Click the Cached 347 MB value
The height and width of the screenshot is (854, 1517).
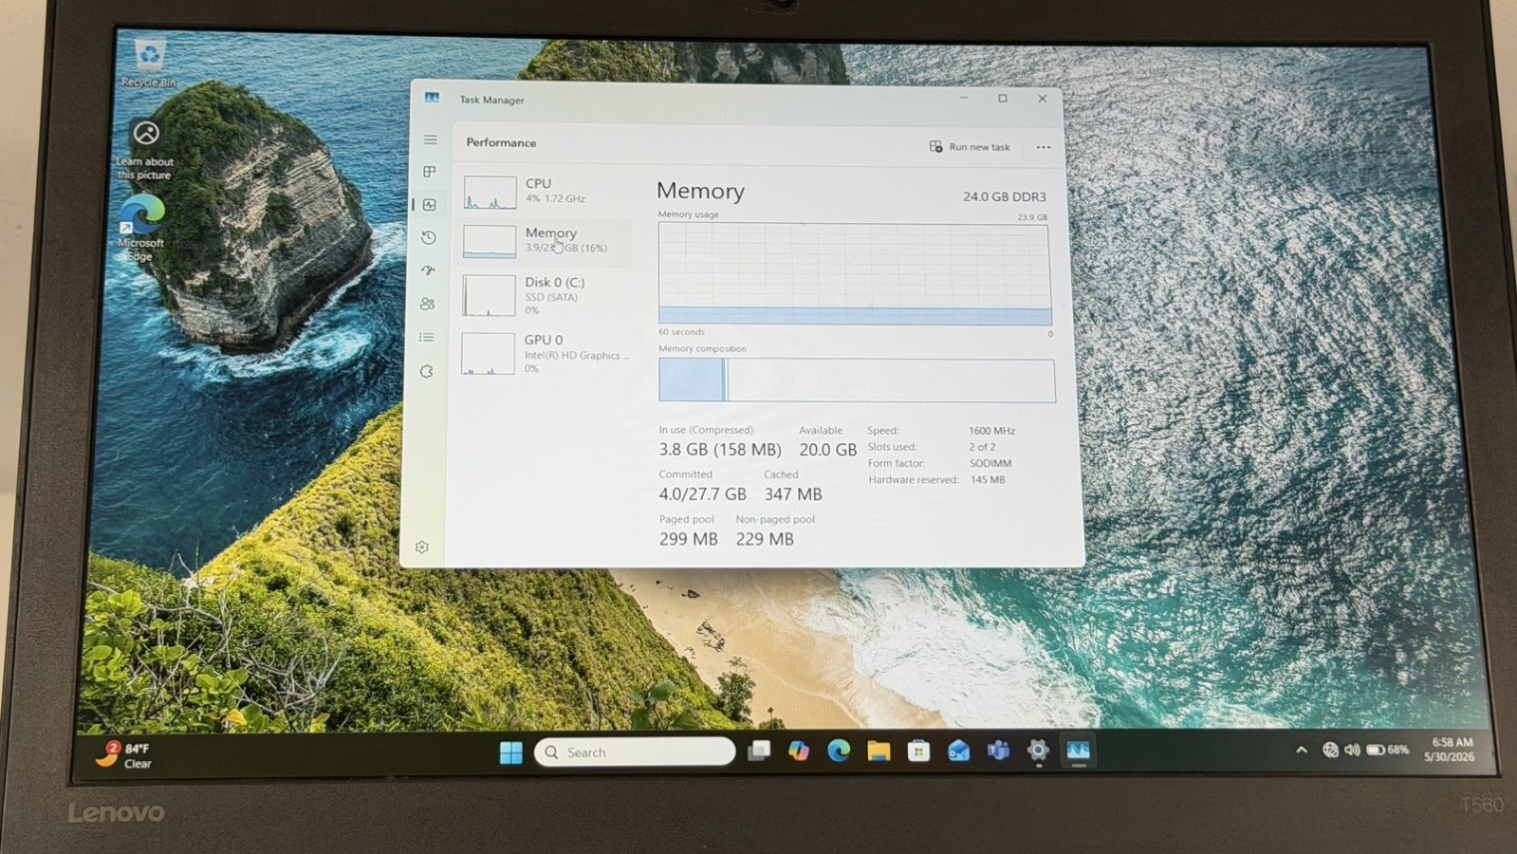pos(793,494)
